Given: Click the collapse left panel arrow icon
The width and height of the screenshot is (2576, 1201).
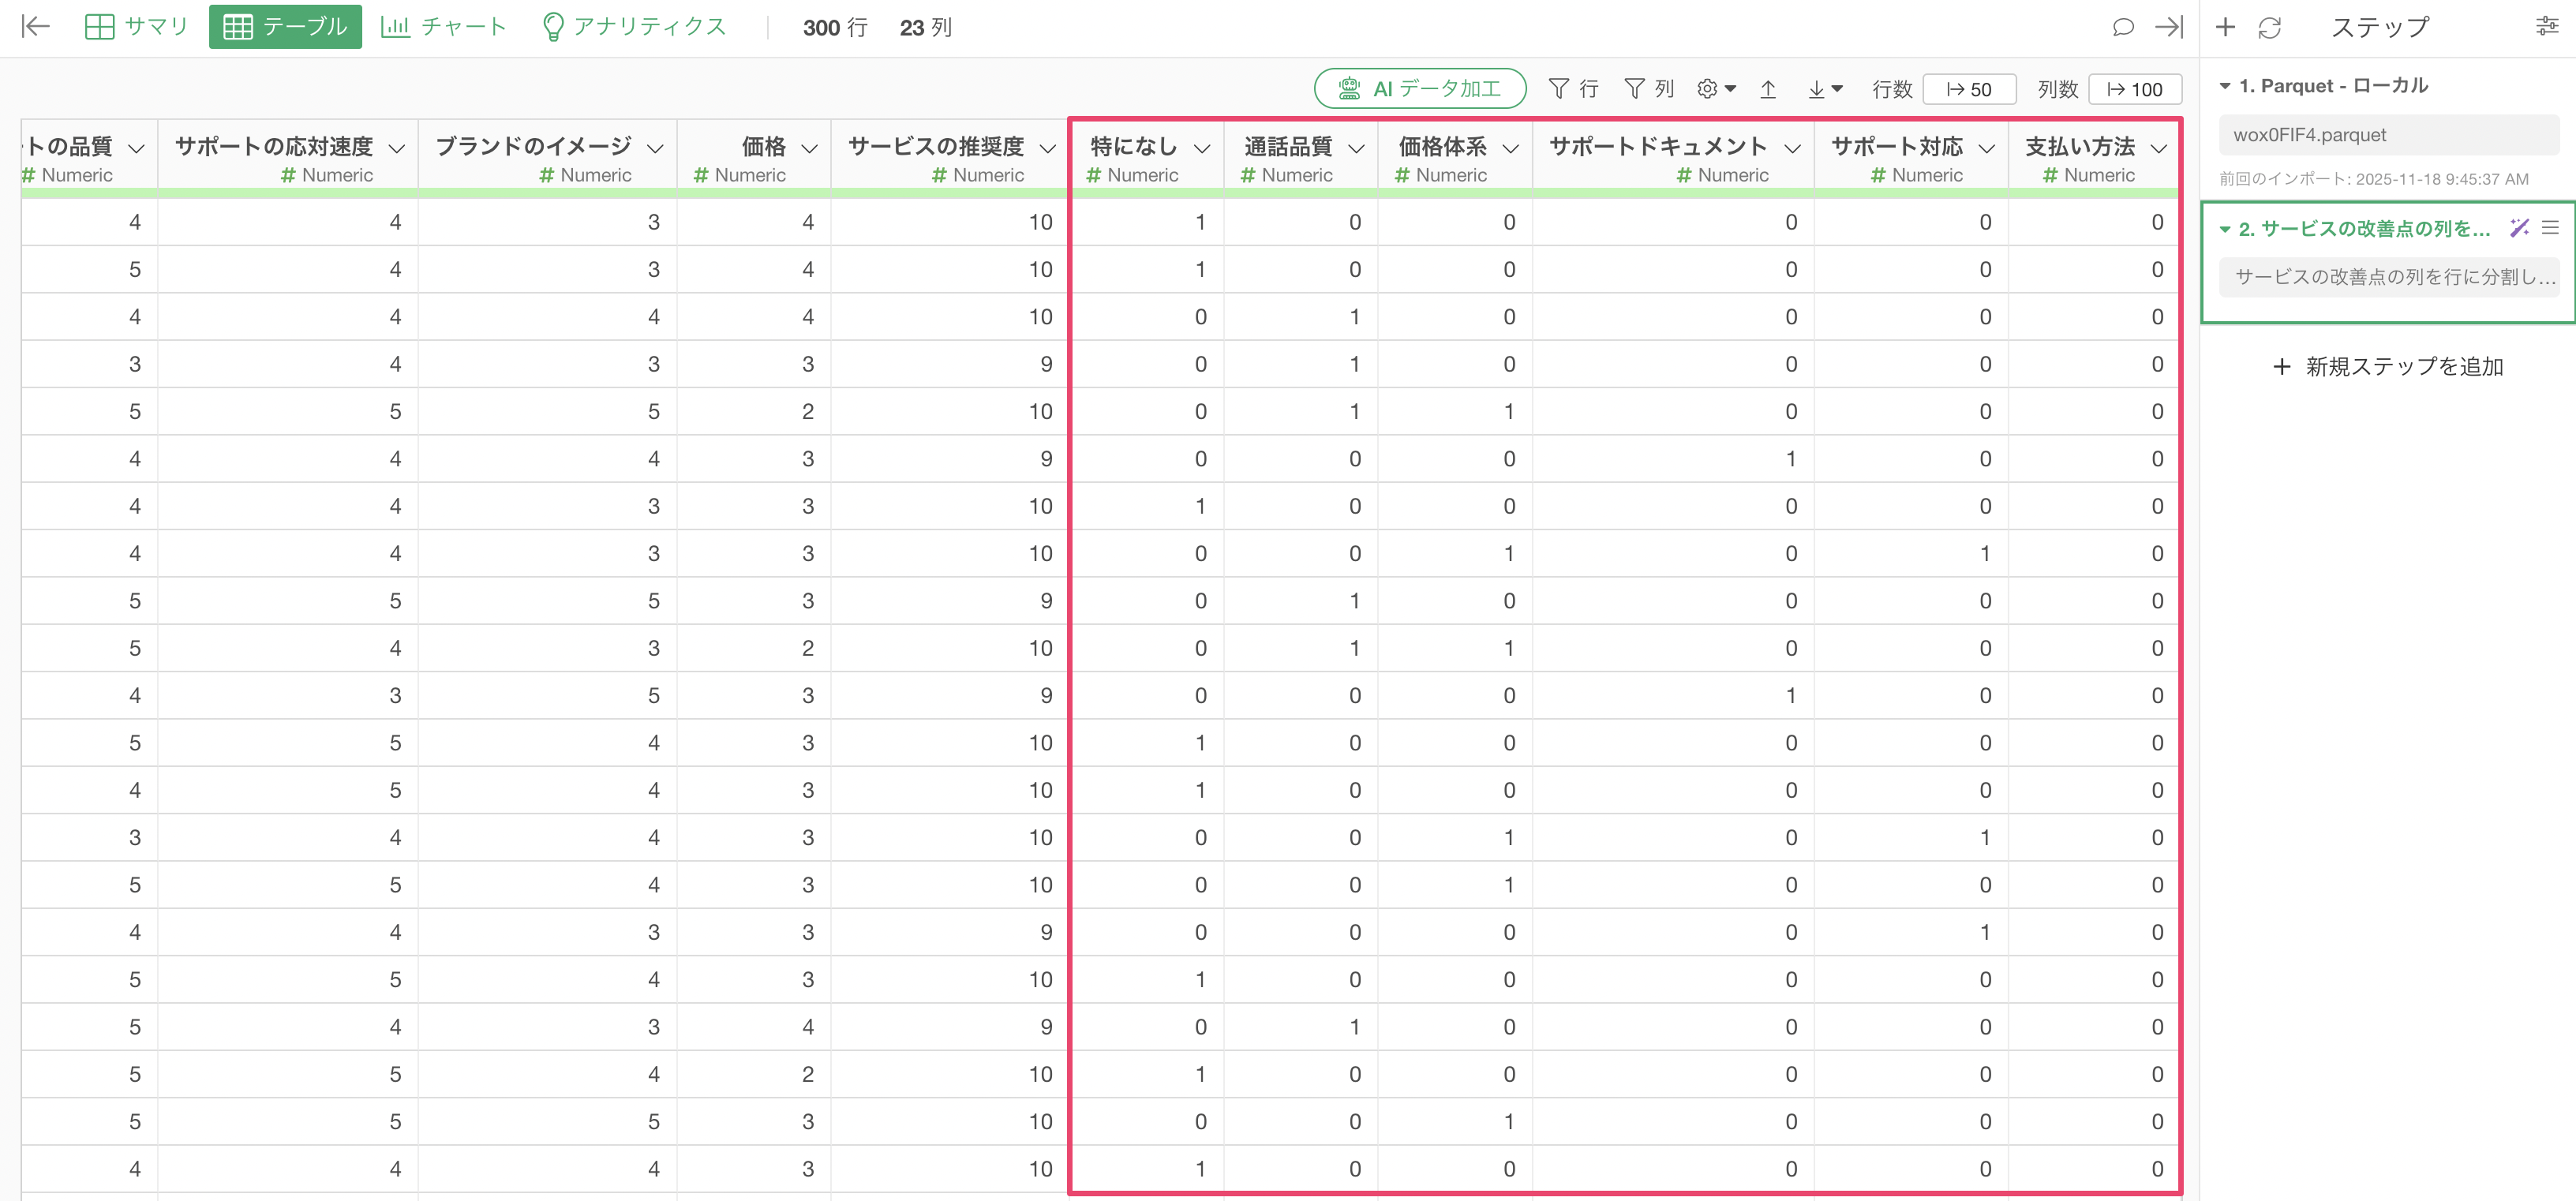Looking at the screenshot, I should (35, 27).
